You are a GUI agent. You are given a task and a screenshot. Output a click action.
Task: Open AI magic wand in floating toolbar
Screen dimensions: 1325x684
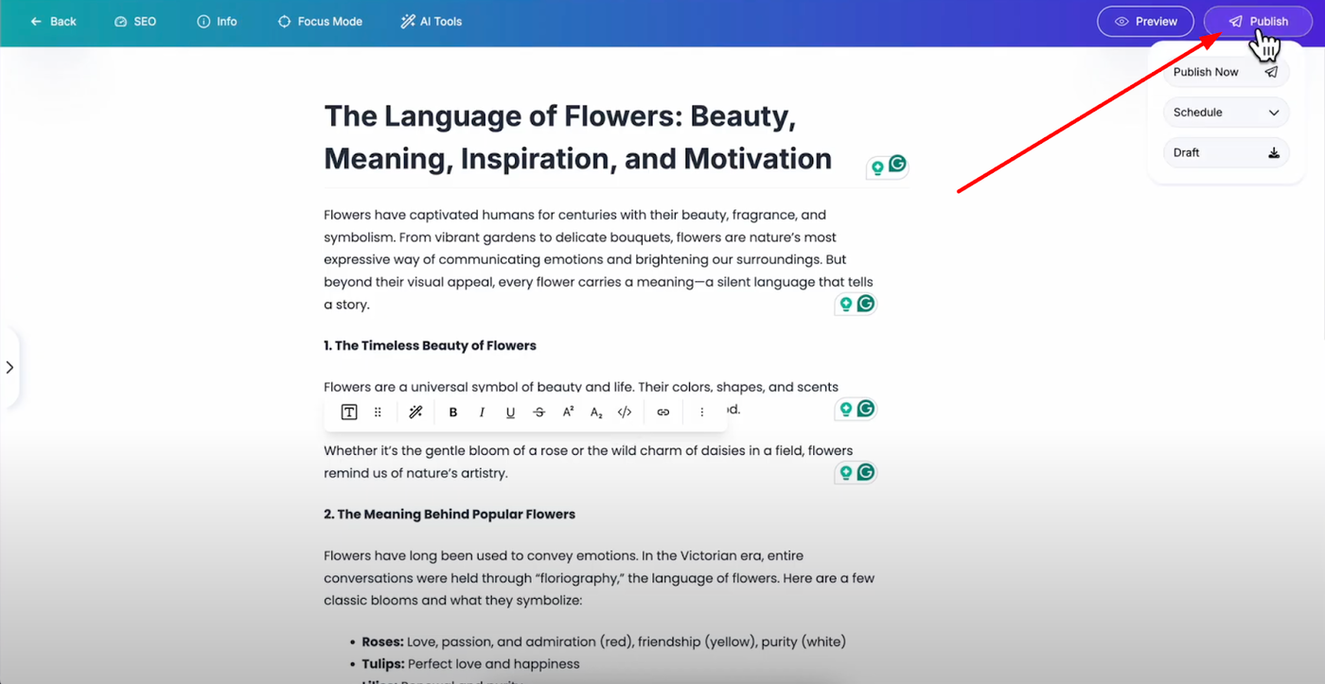pos(415,412)
